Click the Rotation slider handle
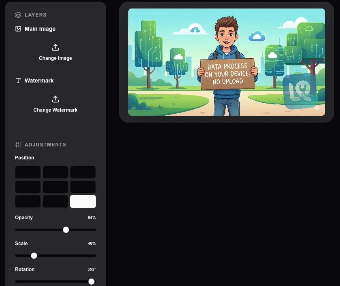 click(x=91, y=282)
